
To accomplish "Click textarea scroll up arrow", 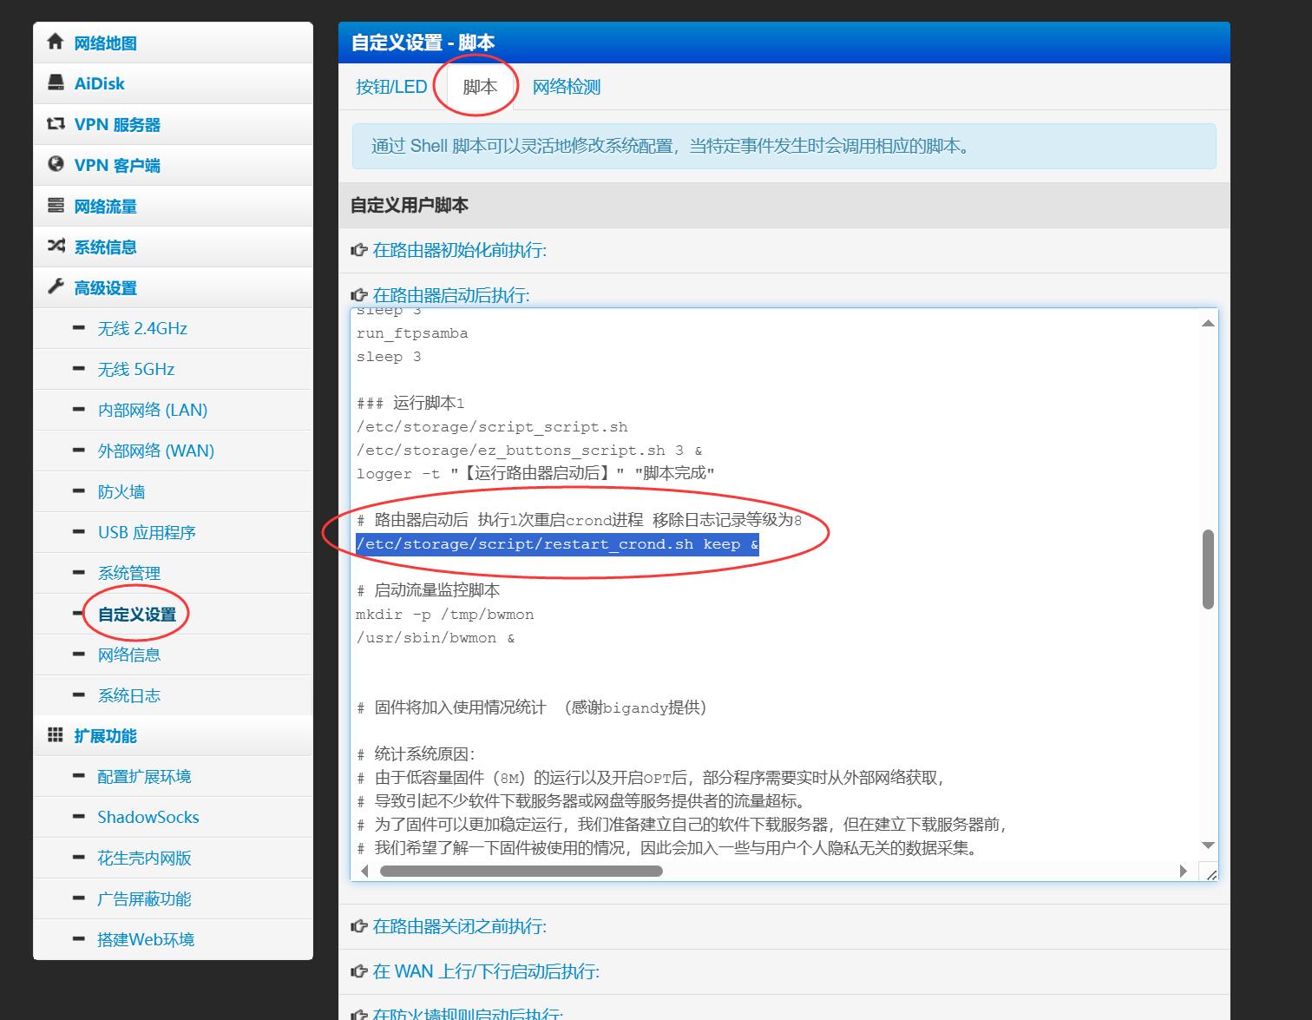I will pyautogui.click(x=1208, y=323).
